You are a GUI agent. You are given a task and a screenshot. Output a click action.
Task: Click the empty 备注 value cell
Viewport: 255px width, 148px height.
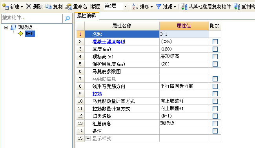[184, 131]
